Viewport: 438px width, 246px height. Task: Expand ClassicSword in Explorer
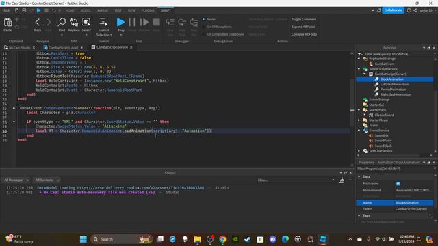[365, 115]
